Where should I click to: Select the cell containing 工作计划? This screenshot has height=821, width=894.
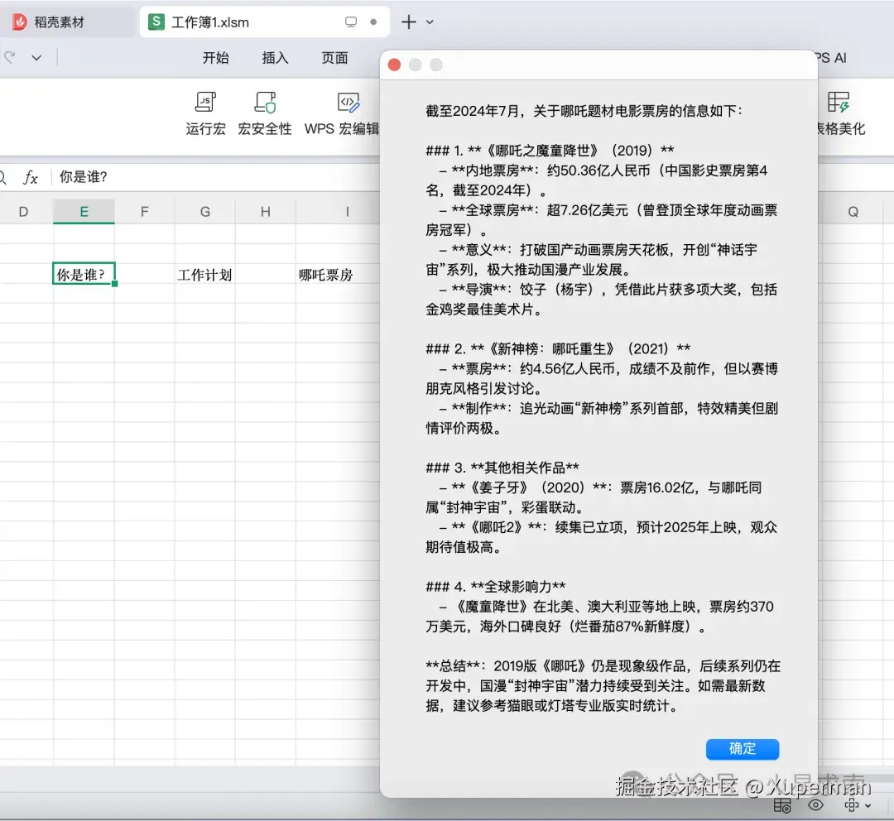coord(205,275)
